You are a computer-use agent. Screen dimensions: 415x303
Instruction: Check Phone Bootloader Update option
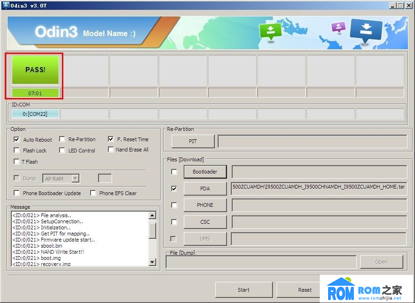pyautogui.click(x=16, y=193)
